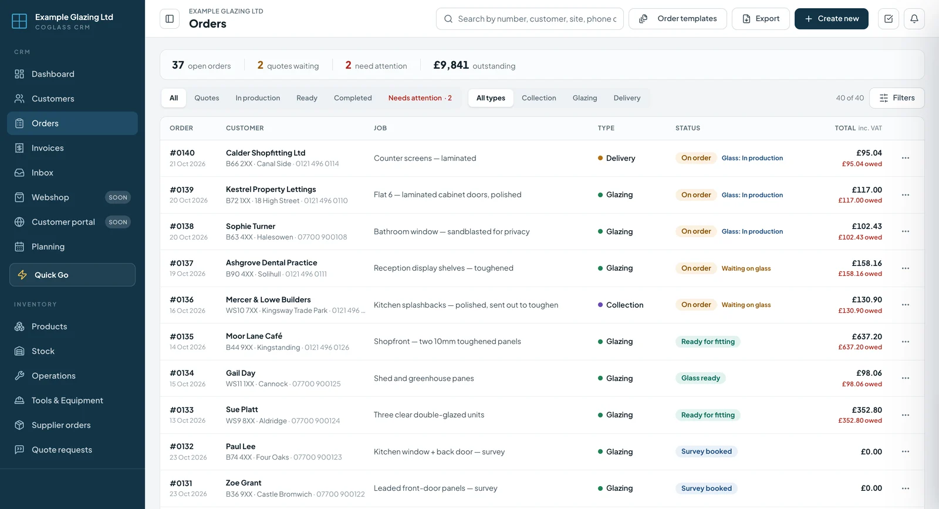The image size is (939, 509).
Task: Click the Quote requests icon
Action: pyautogui.click(x=19, y=450)
